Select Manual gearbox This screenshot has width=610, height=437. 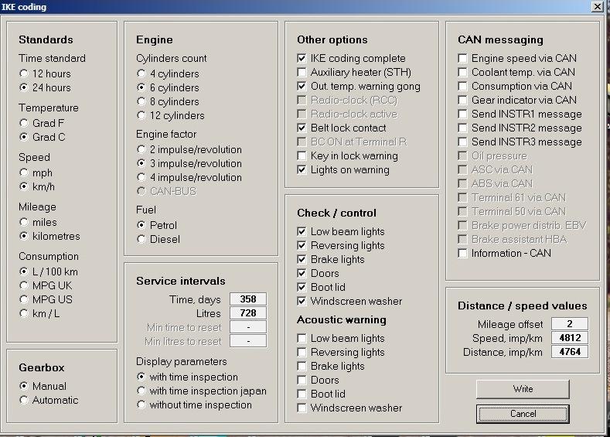tap(24, 386)
